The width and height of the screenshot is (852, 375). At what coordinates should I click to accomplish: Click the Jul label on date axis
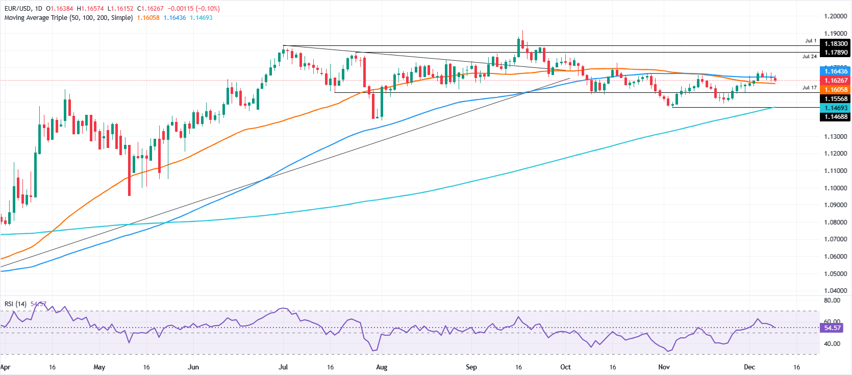click(283, 367)
